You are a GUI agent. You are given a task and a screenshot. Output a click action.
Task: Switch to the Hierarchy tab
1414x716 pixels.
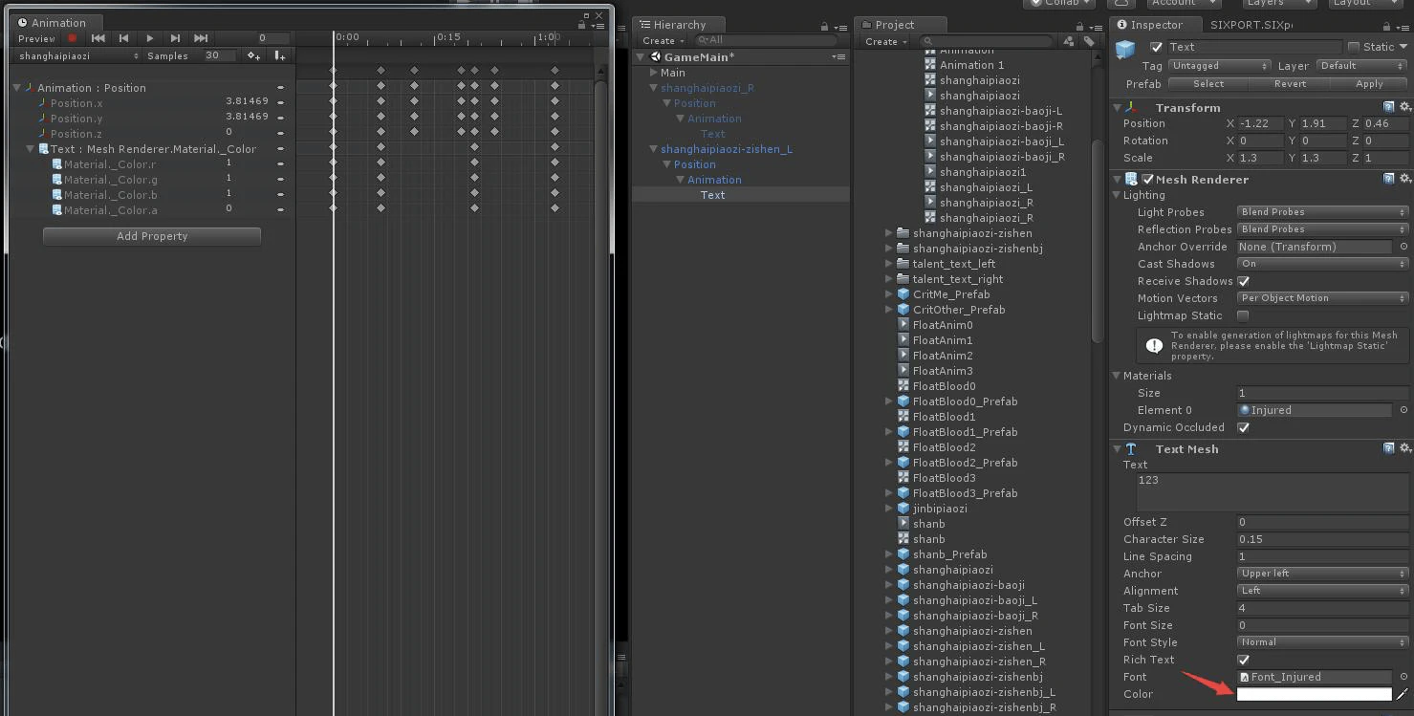(673, 25)
